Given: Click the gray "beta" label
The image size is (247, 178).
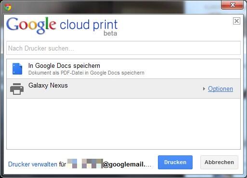Looking at the screenshot, I should 110,33.
